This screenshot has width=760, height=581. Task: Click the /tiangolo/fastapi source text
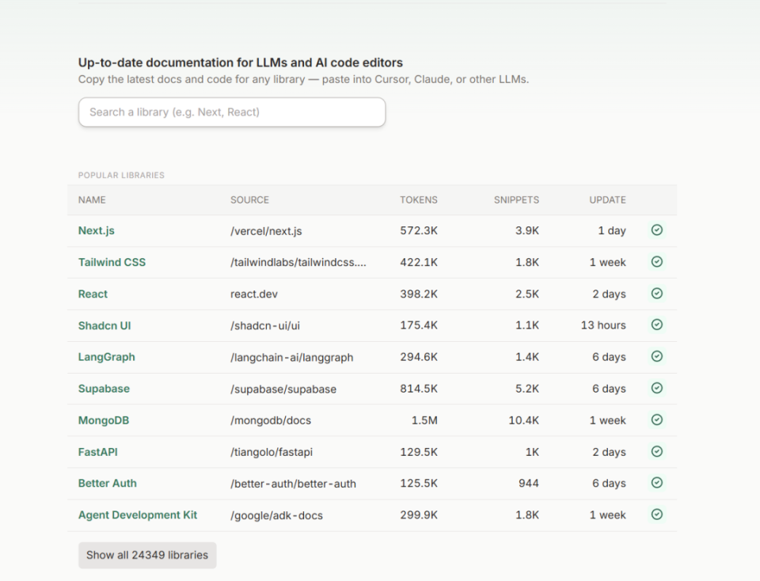coord(272,452)
